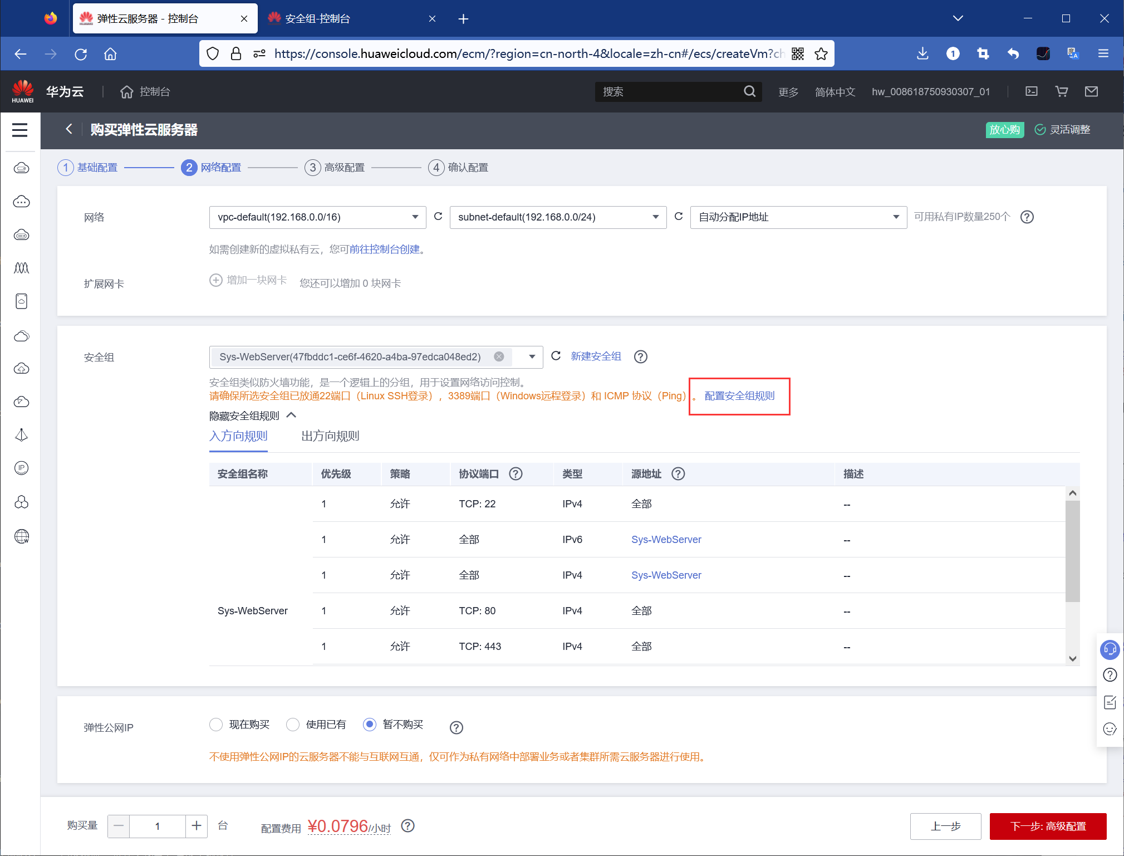Open the messages envelope icon
Screen dimensions: 1124x856
click(x=1091, y=91)
